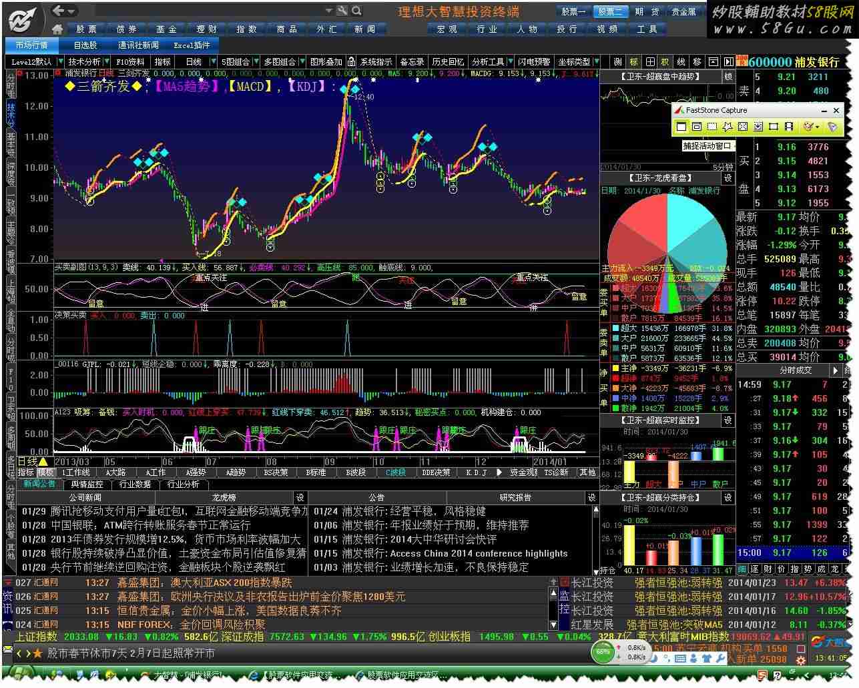Click green bar 31.47 in 超赢分类持仓

point(718,549)
